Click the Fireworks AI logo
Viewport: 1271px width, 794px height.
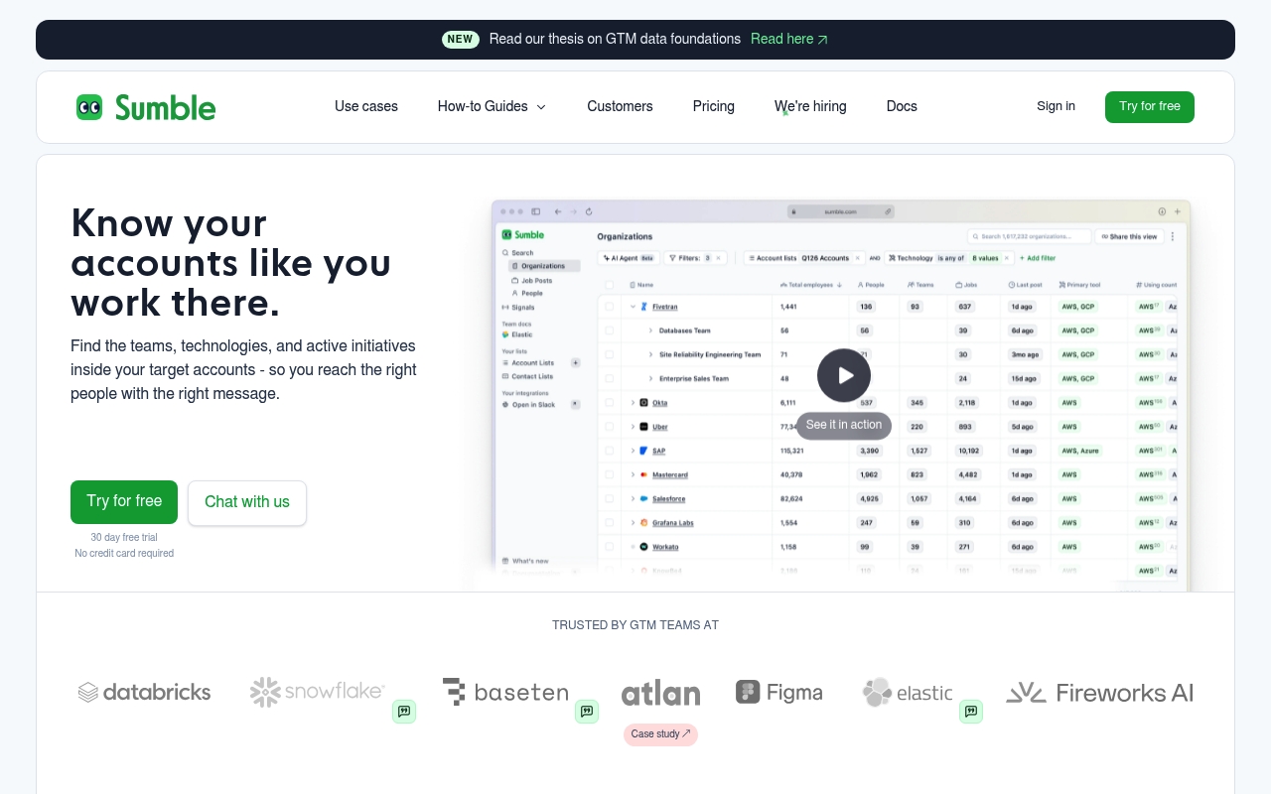1100,692
